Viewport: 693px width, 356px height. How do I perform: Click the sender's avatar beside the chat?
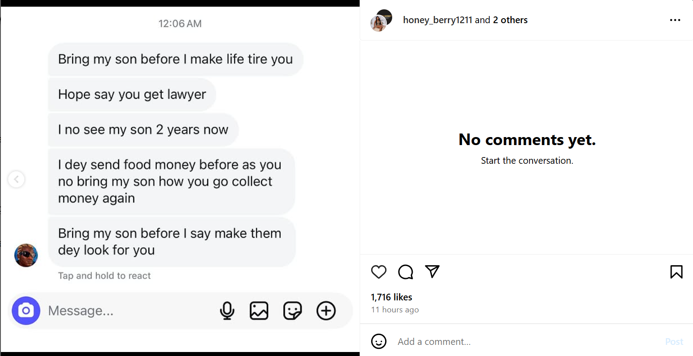click(26, 255)
